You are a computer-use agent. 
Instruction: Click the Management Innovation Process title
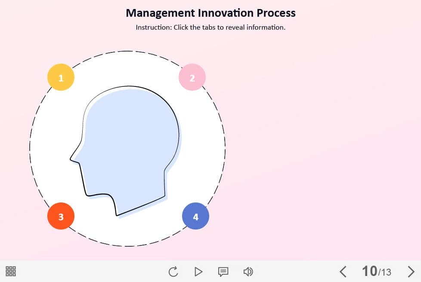211,13
